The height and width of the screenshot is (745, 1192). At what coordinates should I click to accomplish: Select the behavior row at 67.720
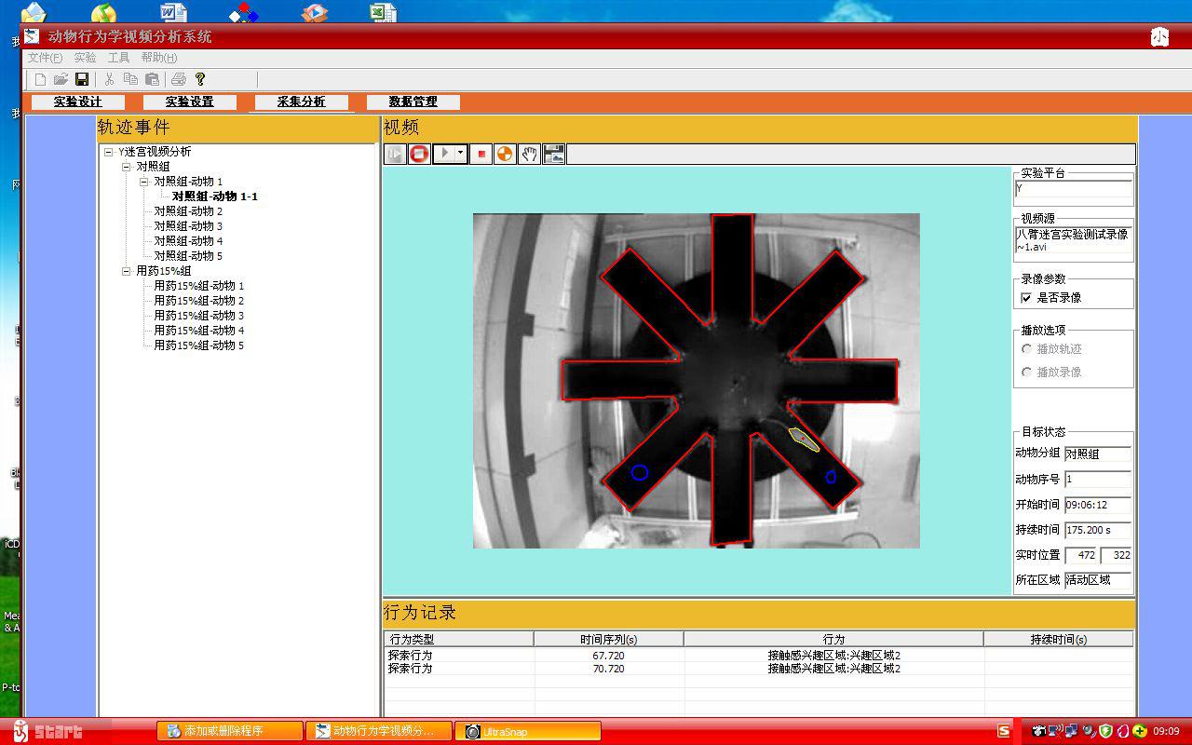pos(758,656)
